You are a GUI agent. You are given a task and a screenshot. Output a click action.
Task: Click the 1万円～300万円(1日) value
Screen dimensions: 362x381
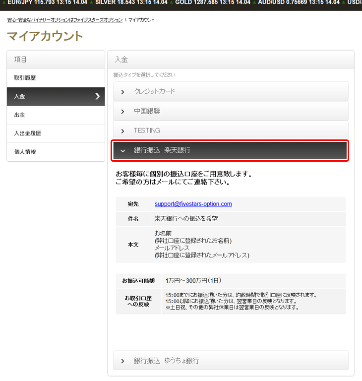[x=193, y=281]
